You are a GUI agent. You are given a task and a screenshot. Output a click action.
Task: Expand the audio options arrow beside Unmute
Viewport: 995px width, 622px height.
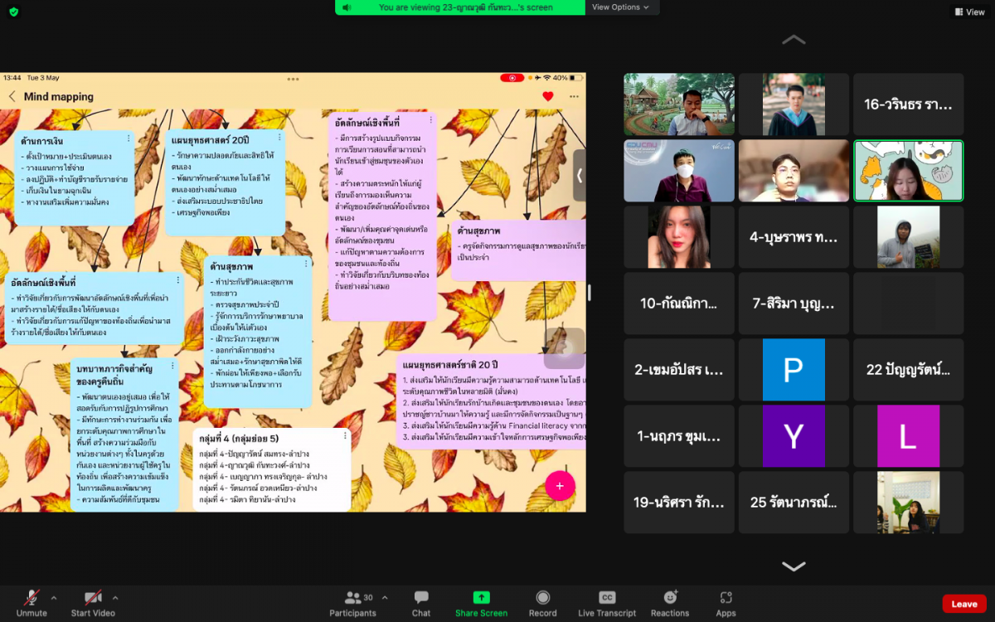point(54,597)
